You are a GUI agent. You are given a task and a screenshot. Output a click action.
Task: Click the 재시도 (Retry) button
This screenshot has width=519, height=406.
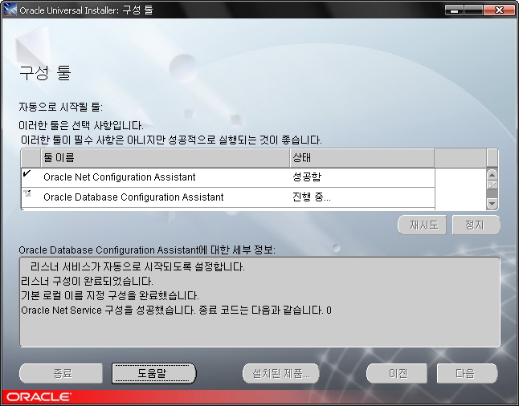coord(422,225)
